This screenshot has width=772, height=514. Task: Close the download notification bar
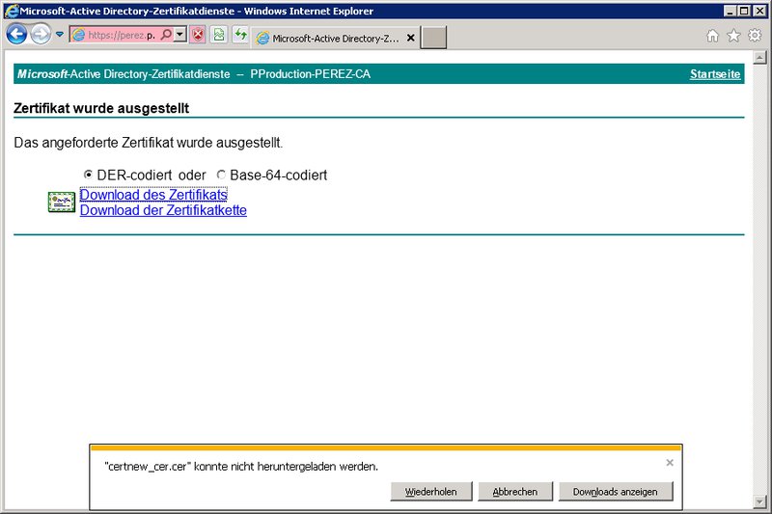click(x=670, y=462)
